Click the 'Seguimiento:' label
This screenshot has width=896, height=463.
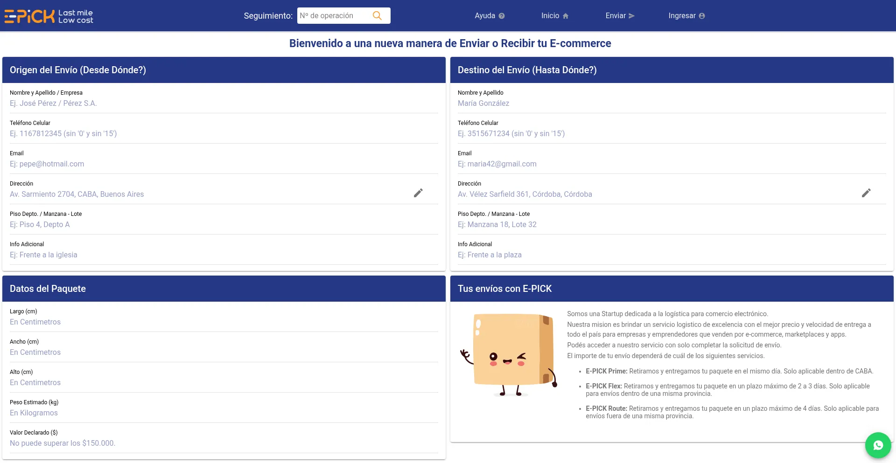268,16
